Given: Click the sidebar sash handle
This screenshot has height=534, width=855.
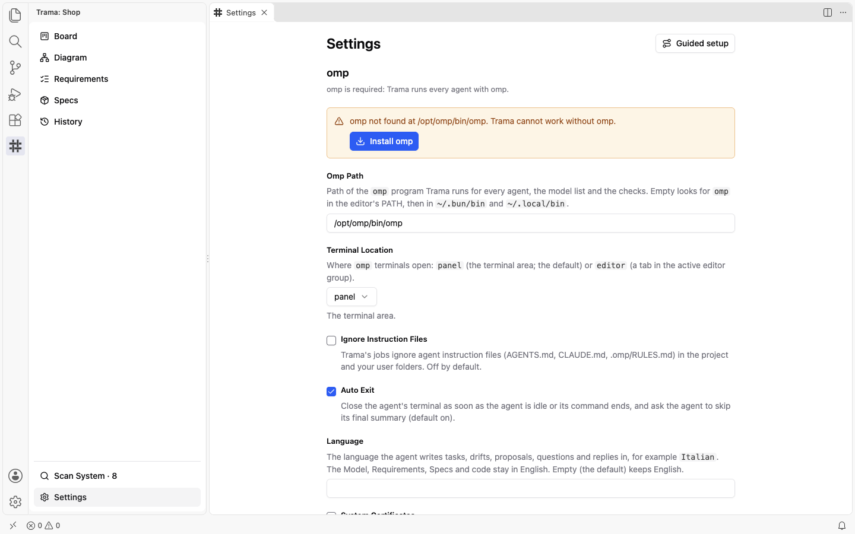Looking at the screenshot, I should tap(208, 259).
